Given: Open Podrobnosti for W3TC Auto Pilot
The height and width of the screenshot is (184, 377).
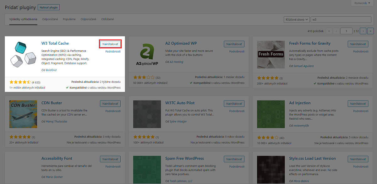Looking at the screenshot, I should pyautogui.click(x=237, y=111).
